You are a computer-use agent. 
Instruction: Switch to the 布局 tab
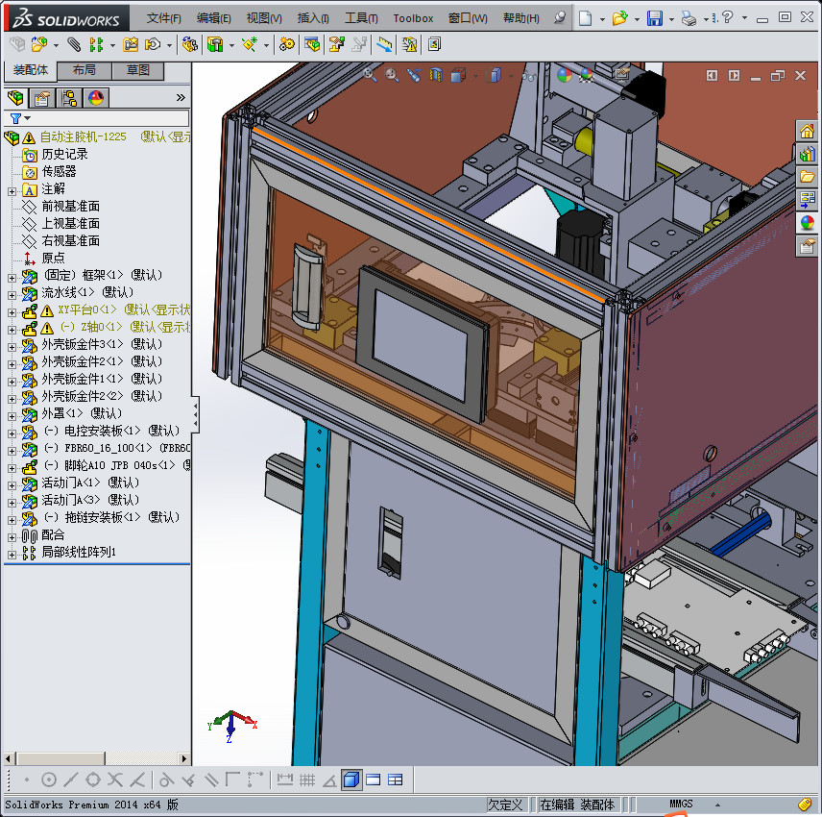[84, 70]
